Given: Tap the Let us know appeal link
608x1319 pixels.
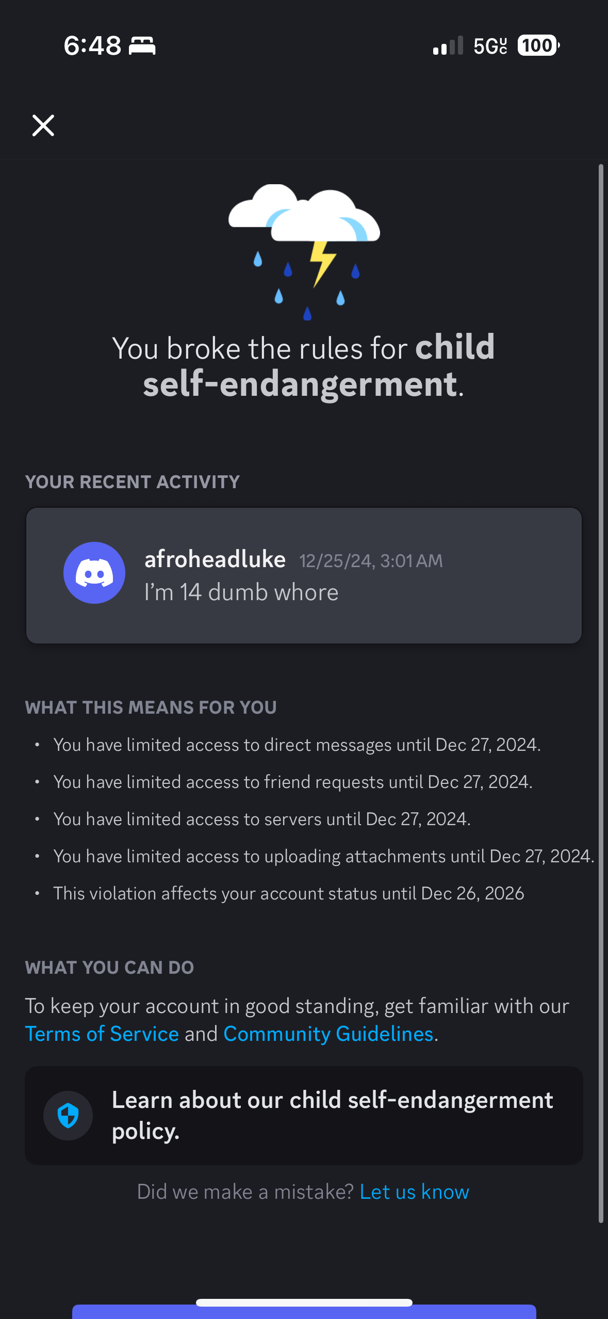Looking at the screenshot, I should coord(414,1192).
